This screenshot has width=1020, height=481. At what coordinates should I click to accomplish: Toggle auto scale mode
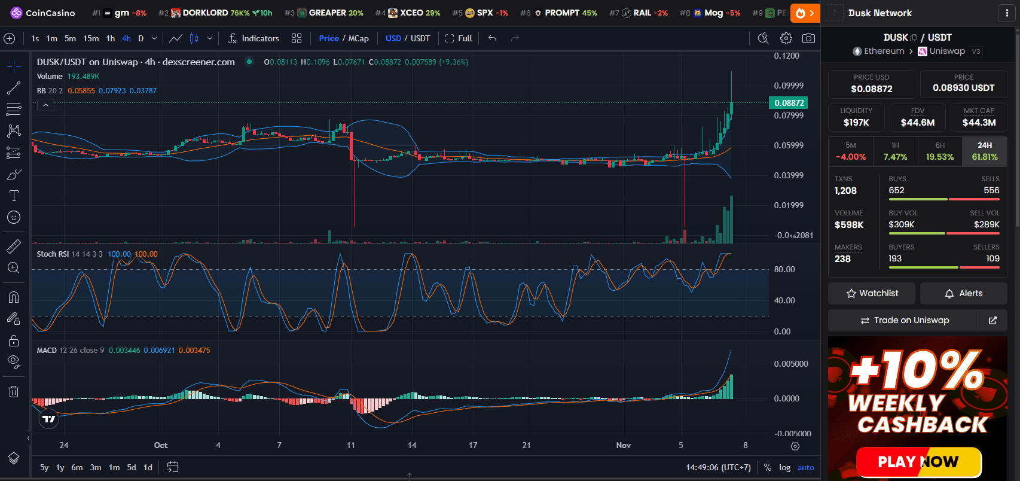coord(806,467)
